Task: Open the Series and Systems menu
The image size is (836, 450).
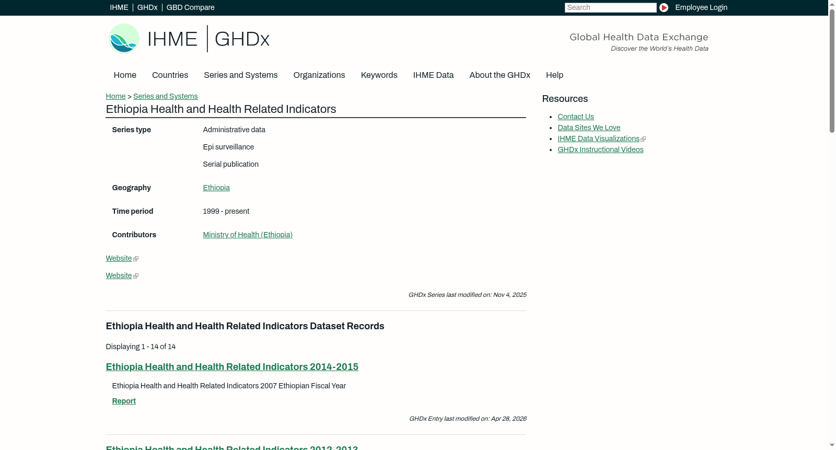Action: (240, 75)
